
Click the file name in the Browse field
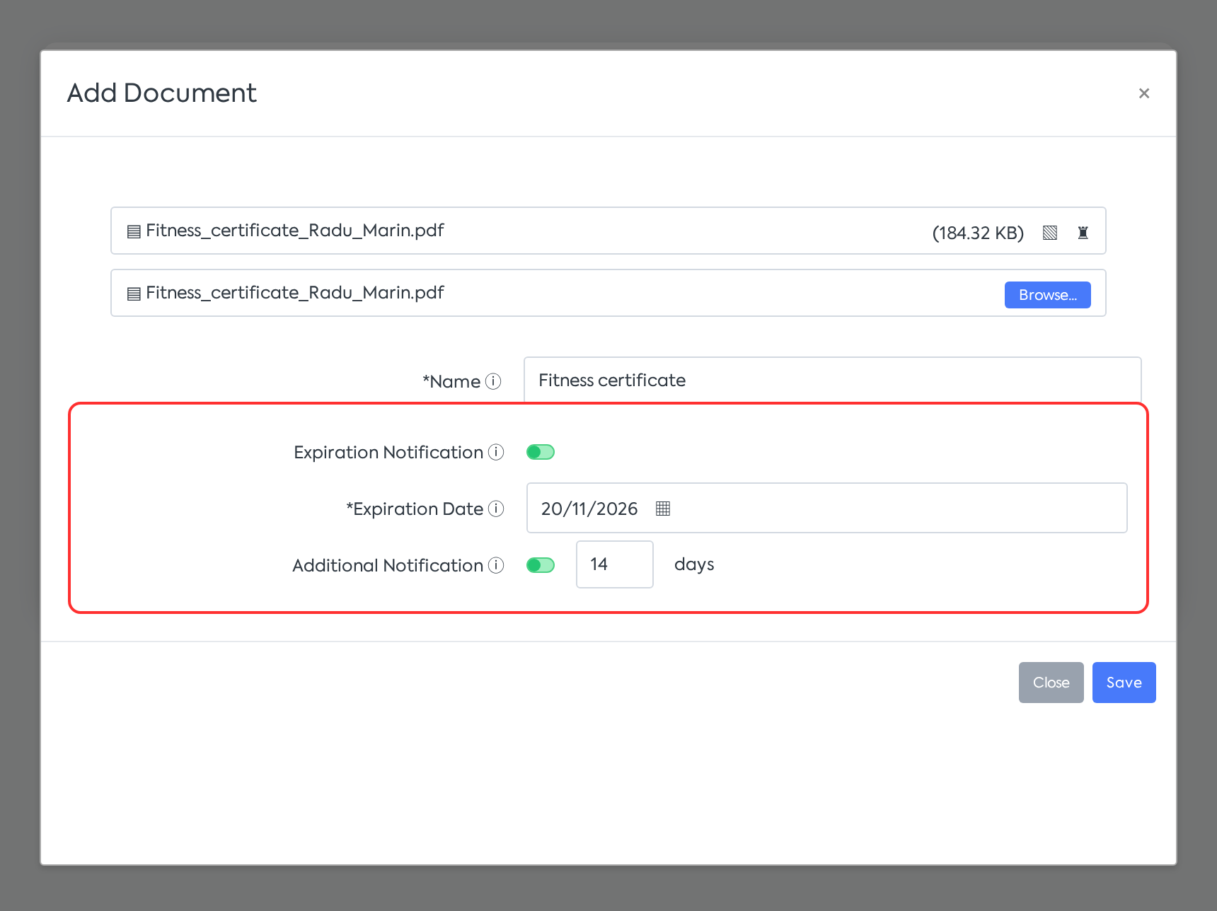coord(295,293)
